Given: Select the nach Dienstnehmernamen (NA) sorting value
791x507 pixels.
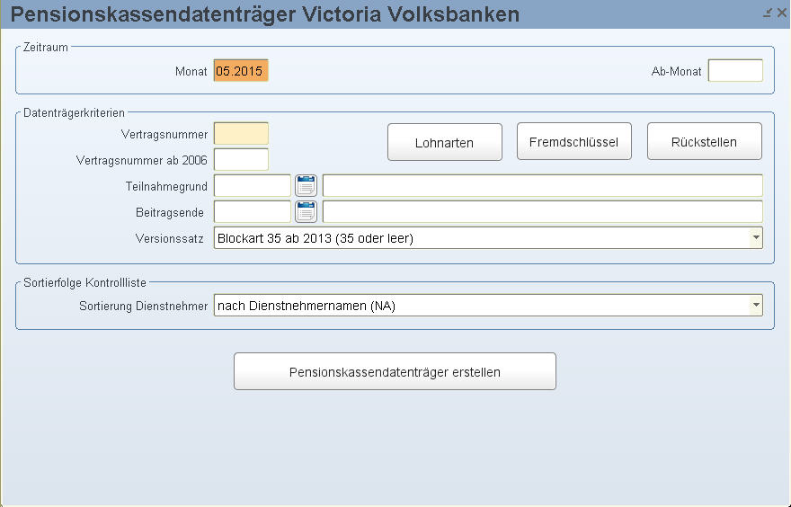Looking at the screenshot, I should click(488, 306).
